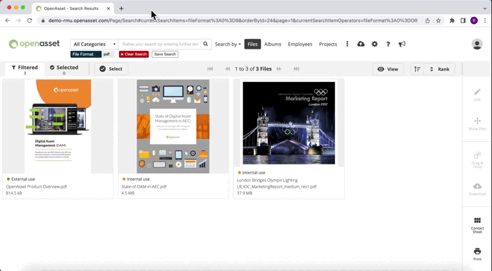Click the OpenAsset logo
This screenshot has height=271, width=492.
35,44
